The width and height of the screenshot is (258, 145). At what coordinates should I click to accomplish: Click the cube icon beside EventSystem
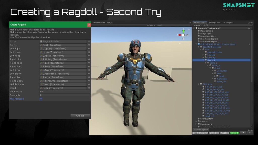(199, 119)
